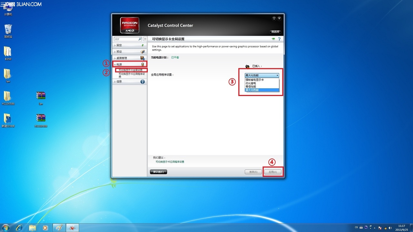Choose 强制省电显示卡 from dropdown list
The width and height of the screenshot is (413, 232).
coord(255,80)
